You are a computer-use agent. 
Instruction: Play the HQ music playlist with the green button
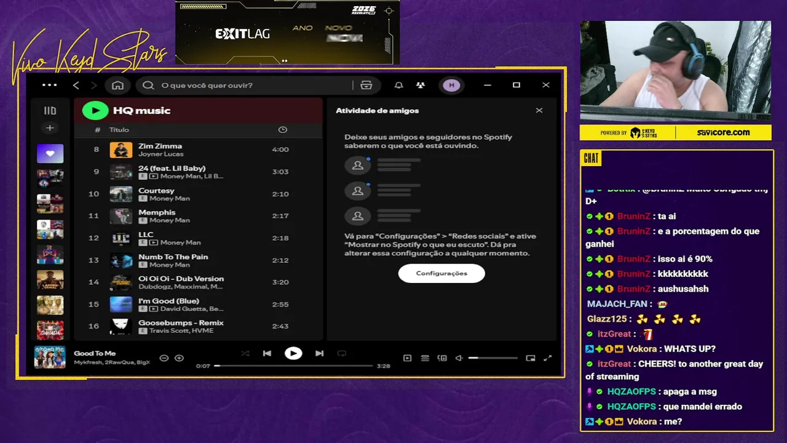[95, 110]
